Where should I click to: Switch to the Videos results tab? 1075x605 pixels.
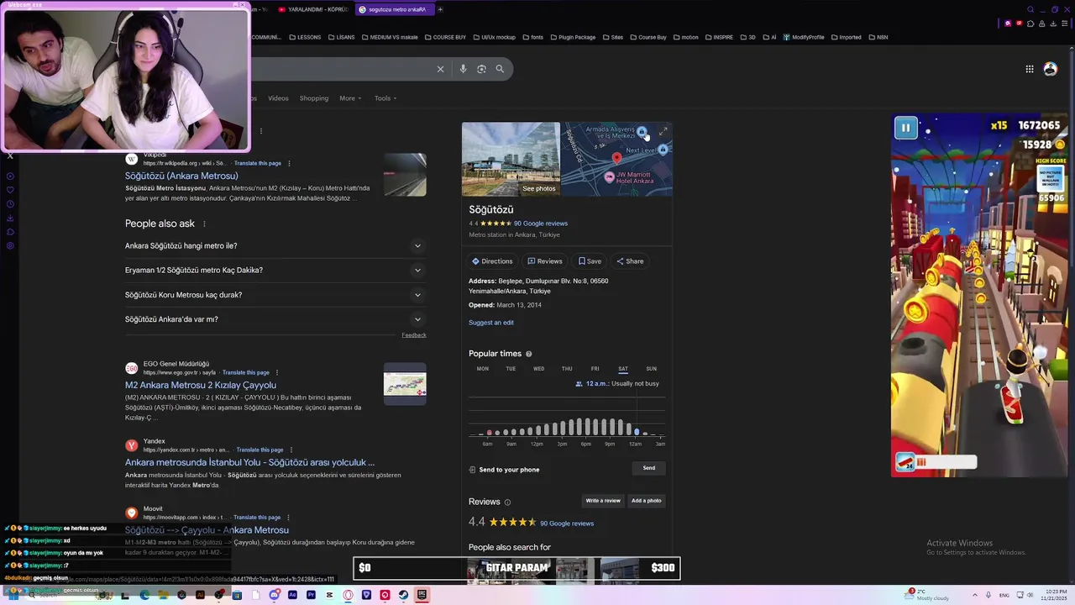(x=278, y=98)
